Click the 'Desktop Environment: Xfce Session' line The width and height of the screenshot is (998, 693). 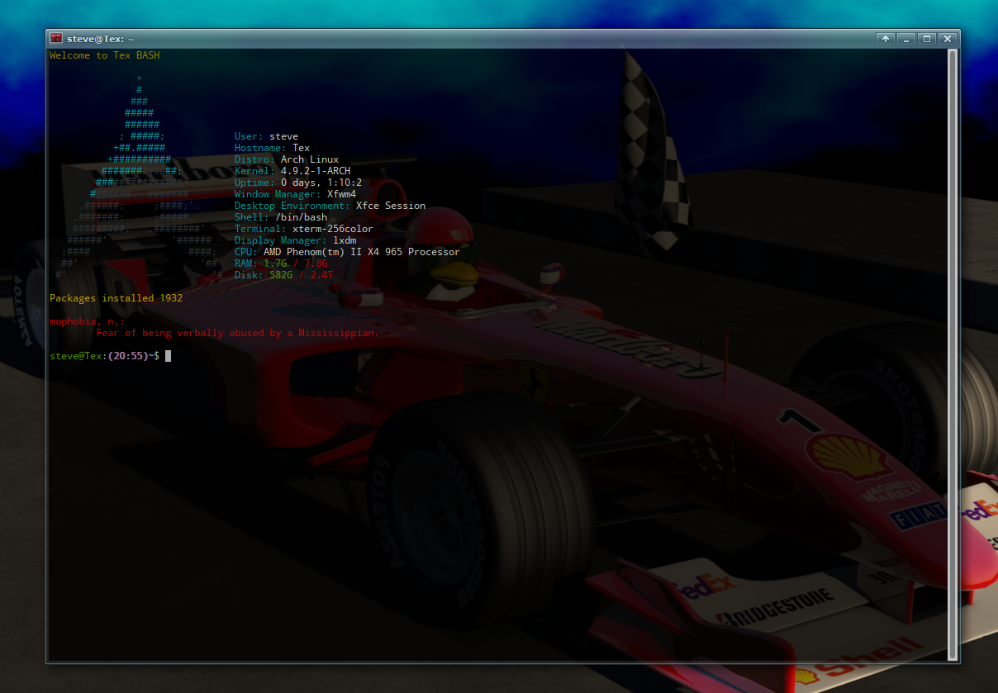(x=330, y=206)
